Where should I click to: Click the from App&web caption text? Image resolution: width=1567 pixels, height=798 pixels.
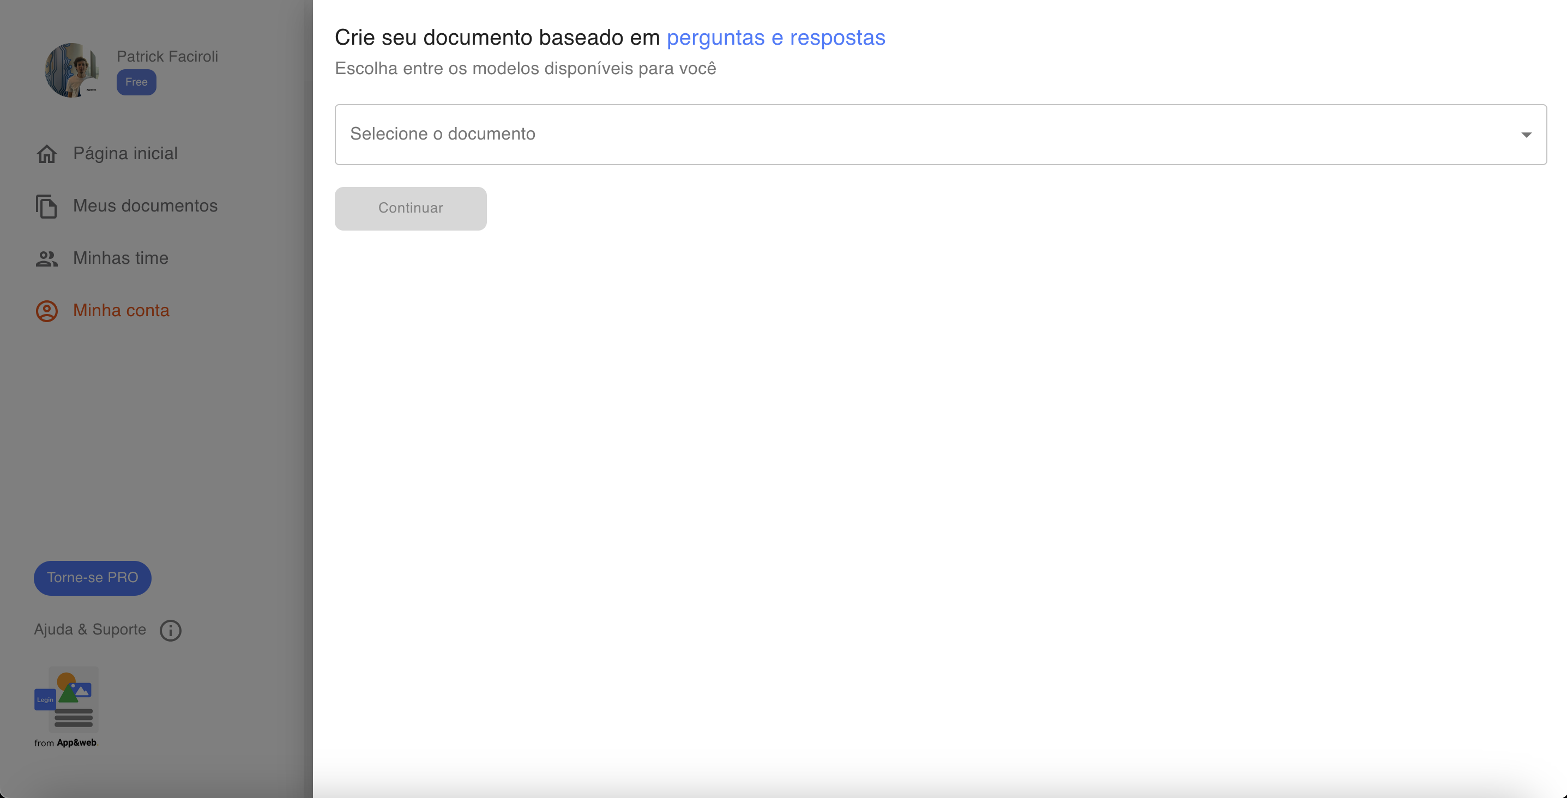65,742
